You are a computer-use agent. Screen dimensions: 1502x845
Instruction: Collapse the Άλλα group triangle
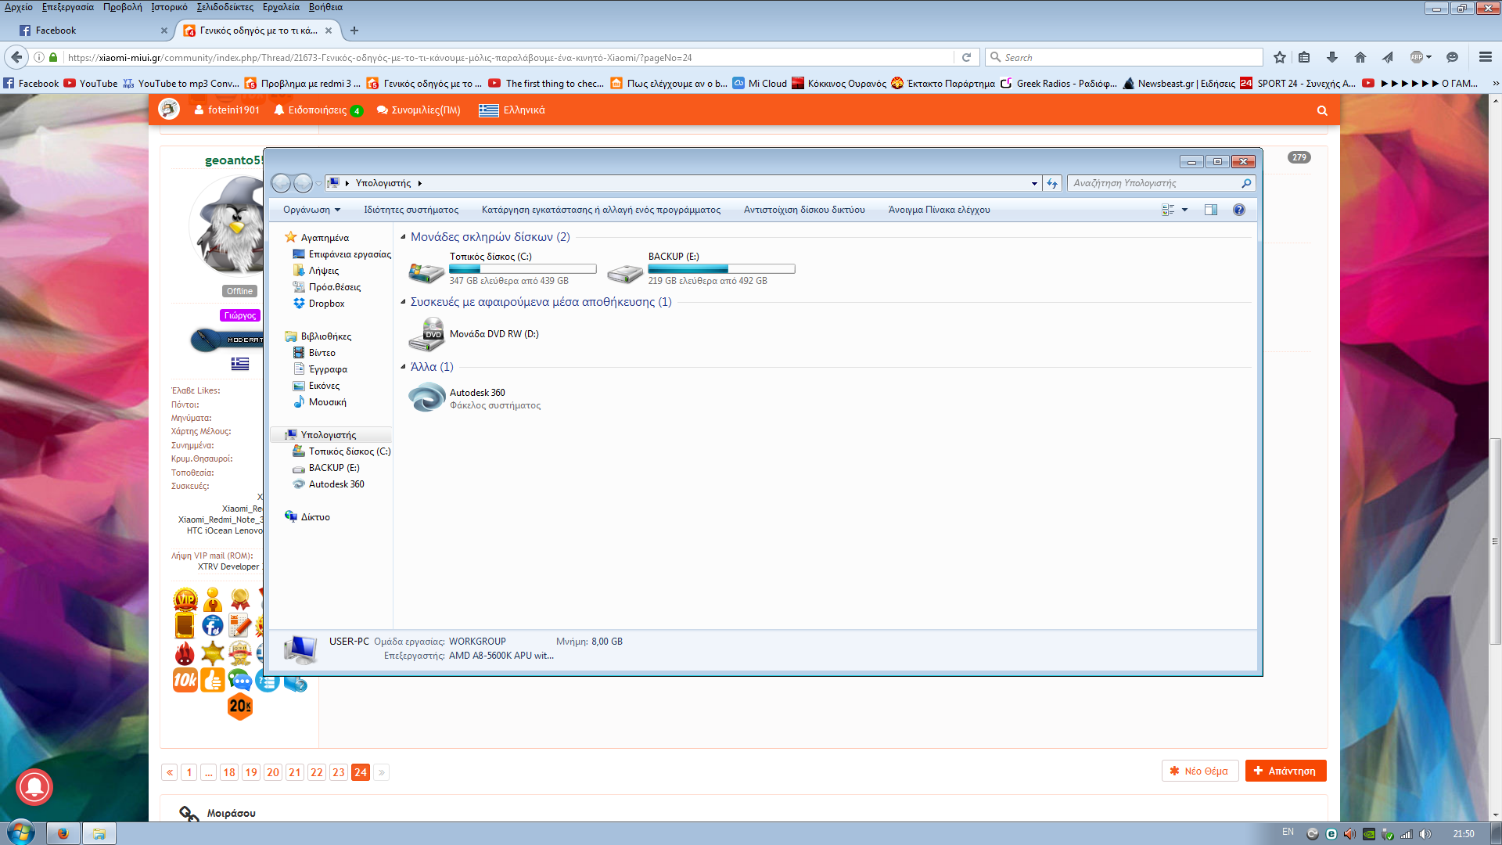click(404, 367)
